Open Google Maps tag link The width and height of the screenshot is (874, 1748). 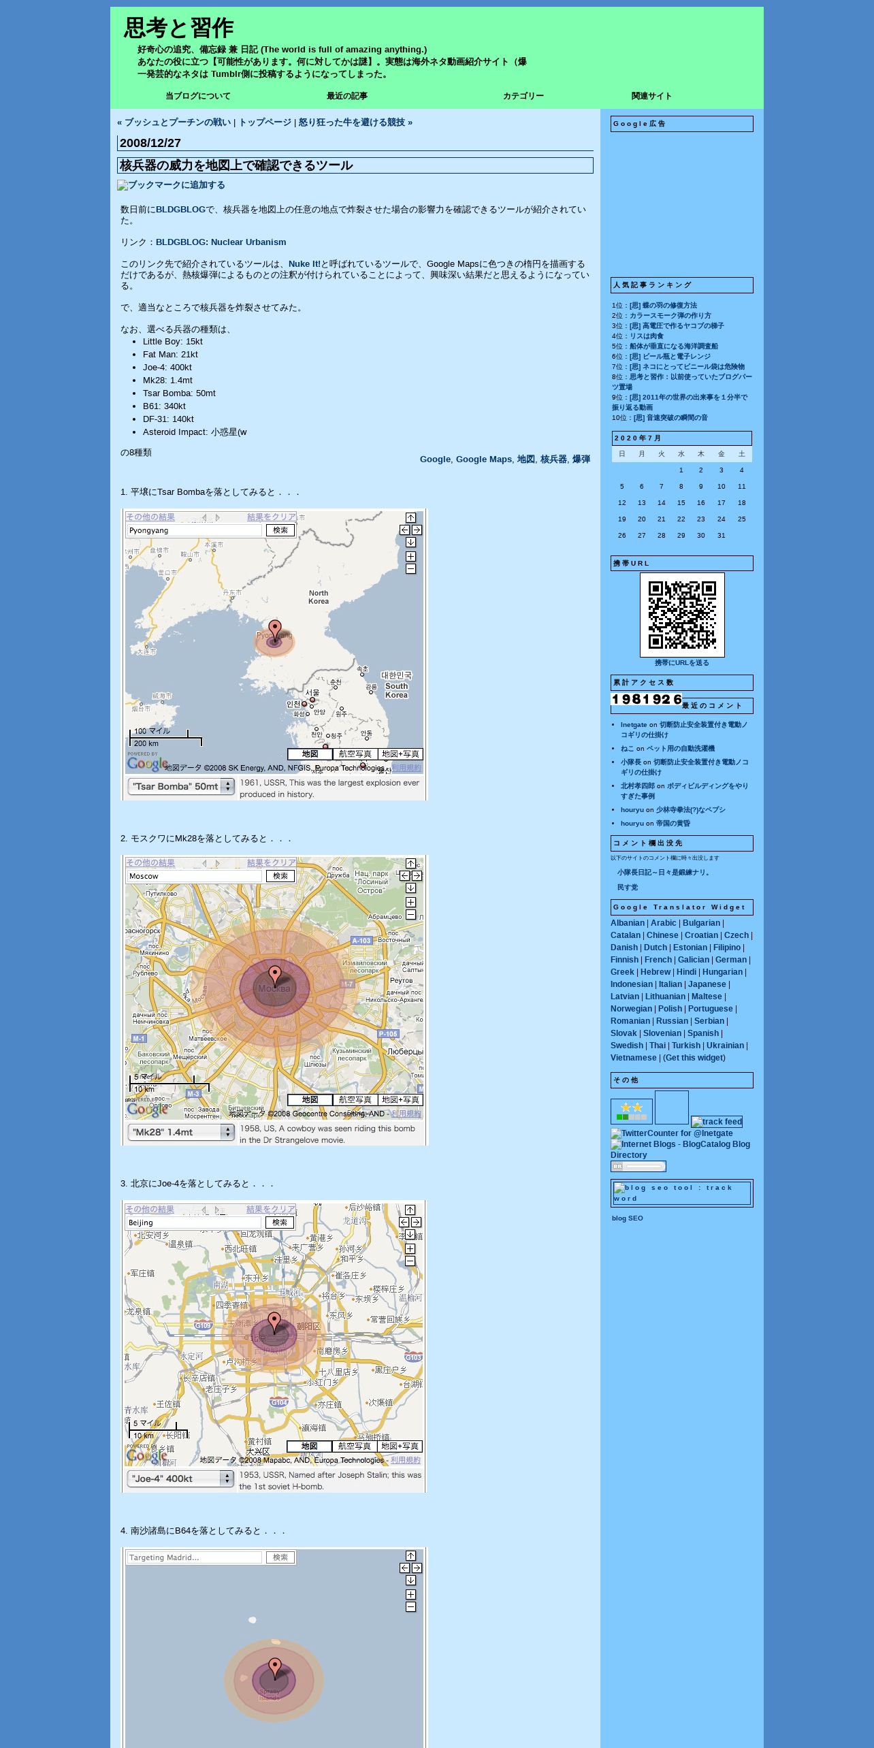(484, 459)
